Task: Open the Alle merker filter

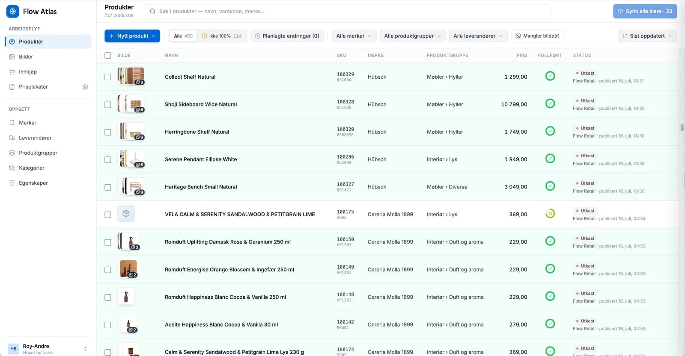Action: click(354, 36)
